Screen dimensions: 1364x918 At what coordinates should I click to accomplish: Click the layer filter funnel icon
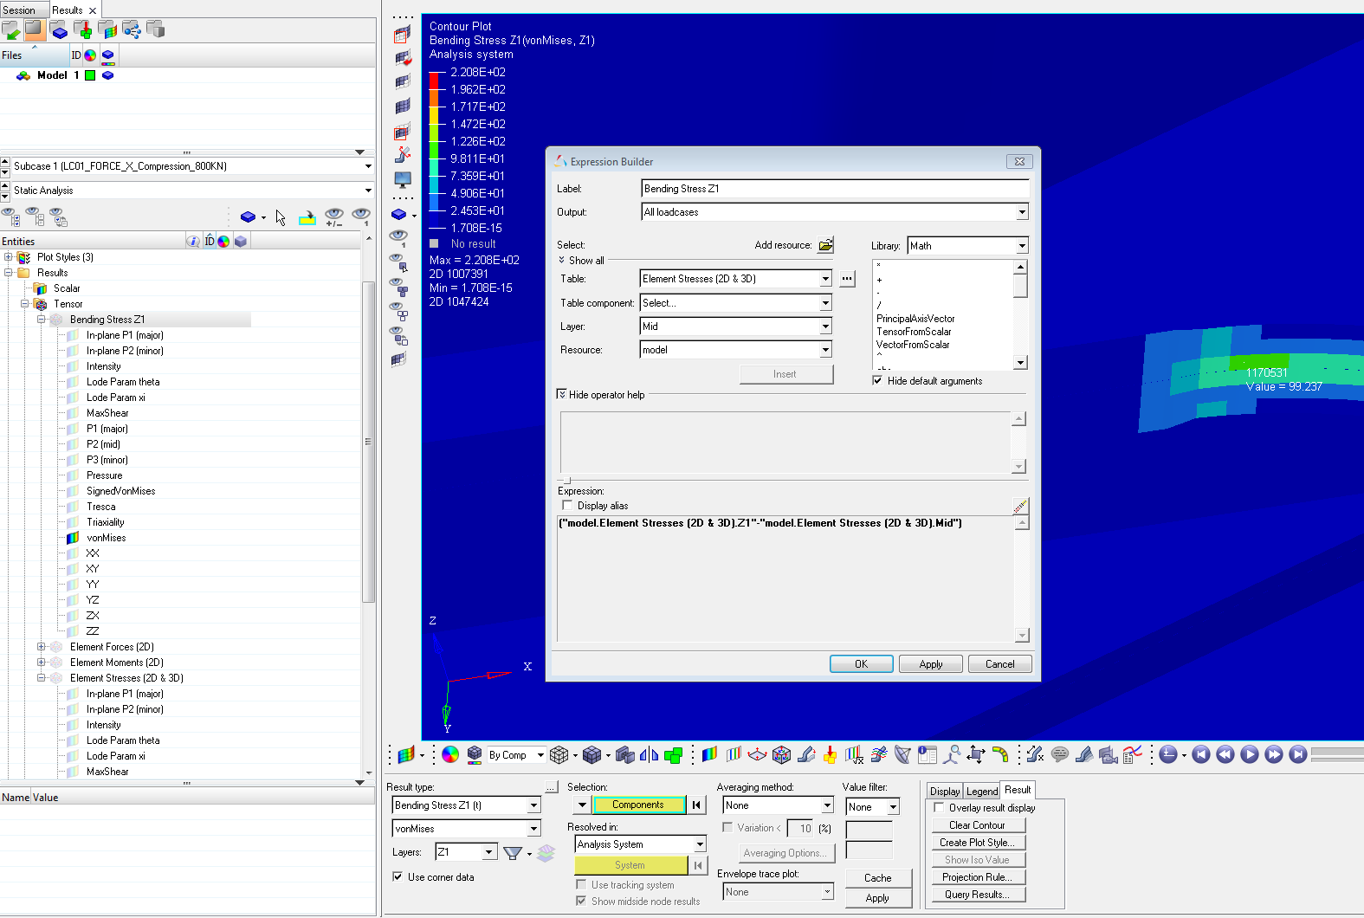pyautogui.click(x=513, y=853)
